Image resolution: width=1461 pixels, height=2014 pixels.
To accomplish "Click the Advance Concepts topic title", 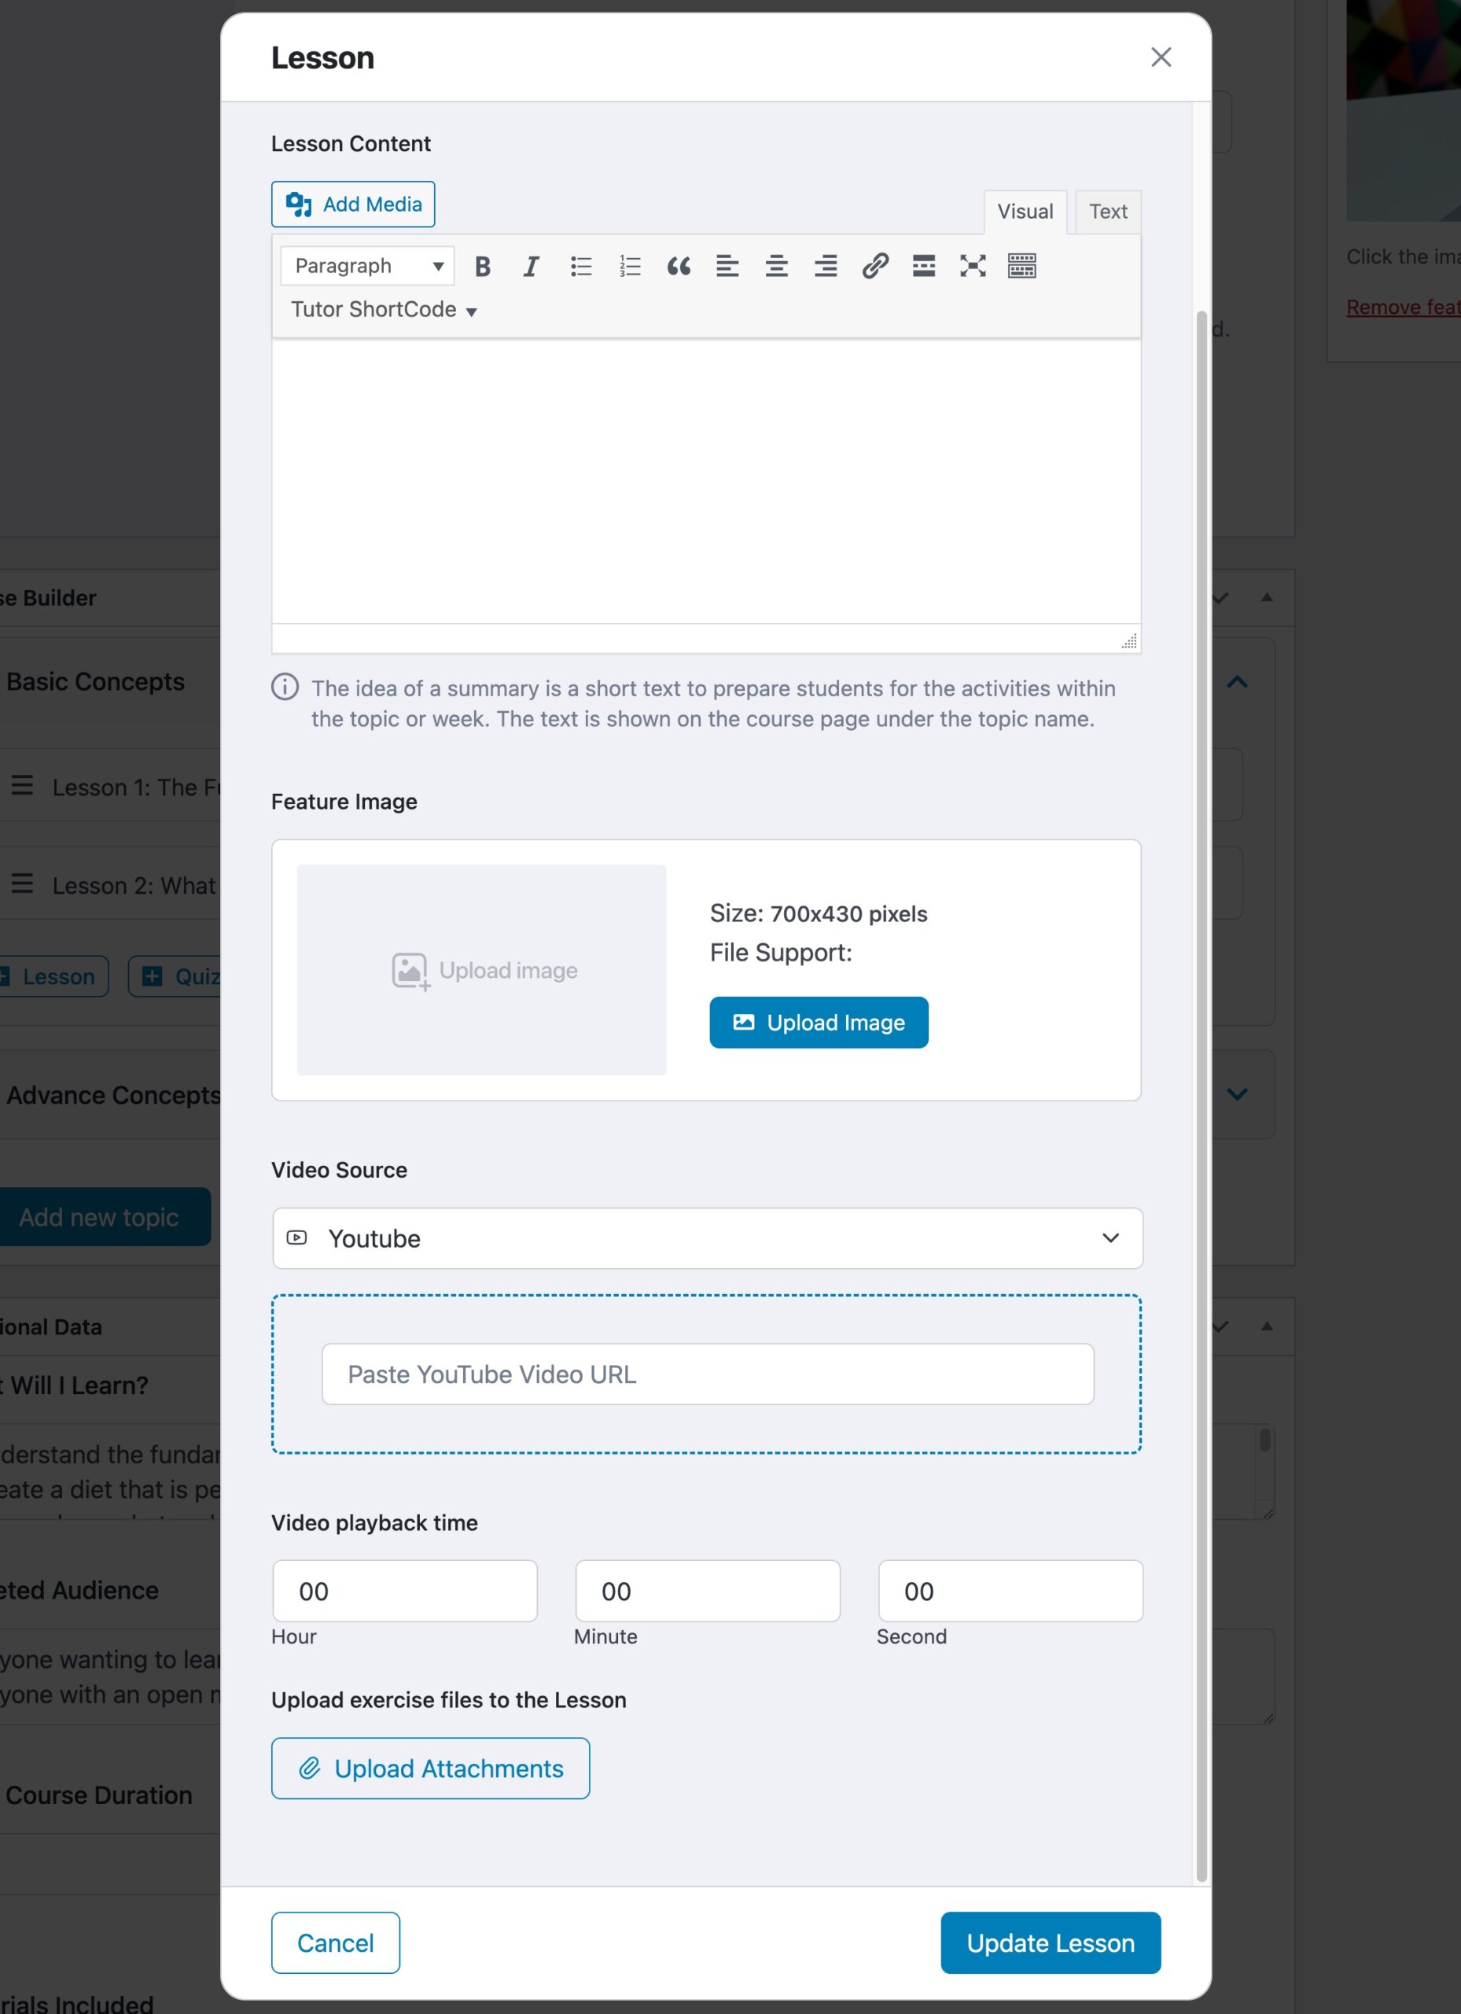I will pyautogui.click(x=112, y=1095).
